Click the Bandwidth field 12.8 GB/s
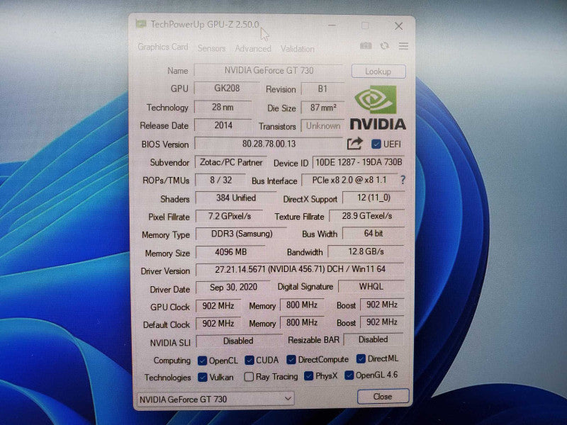The height and width of the screenshot is (425, 567). [x=366, y=251]
